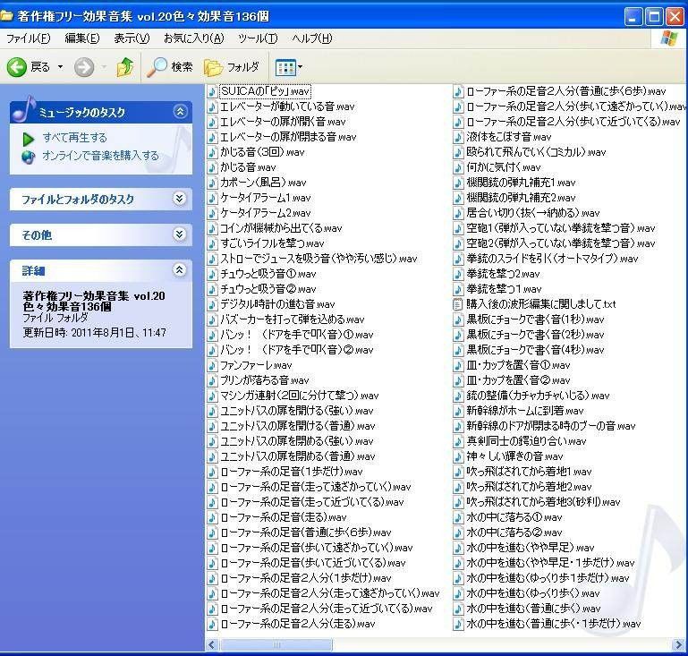688x656 pixels.
Task: Select file name バズーカーを打って弾を込める.wav
Action: (x=293, y=319)
